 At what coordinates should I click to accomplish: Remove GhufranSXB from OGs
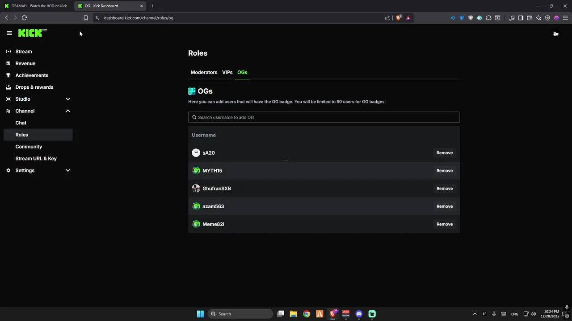(445, 189)
